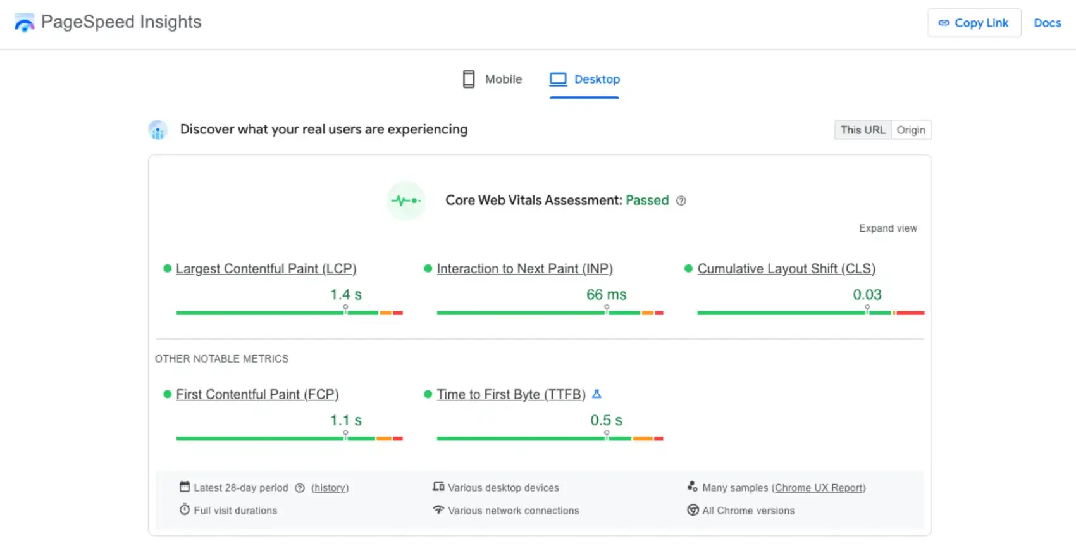Click the PageSpeed Insights logo icon
This screenshot has height=546, width=1076.
[x=24, y=23]
